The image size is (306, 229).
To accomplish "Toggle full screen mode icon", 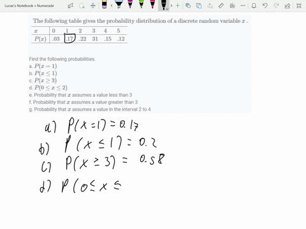I will 299,6.
